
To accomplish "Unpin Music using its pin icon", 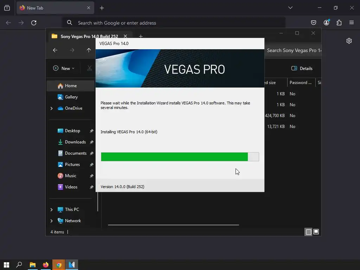I will pyautogui.click(x=92, y=176).
